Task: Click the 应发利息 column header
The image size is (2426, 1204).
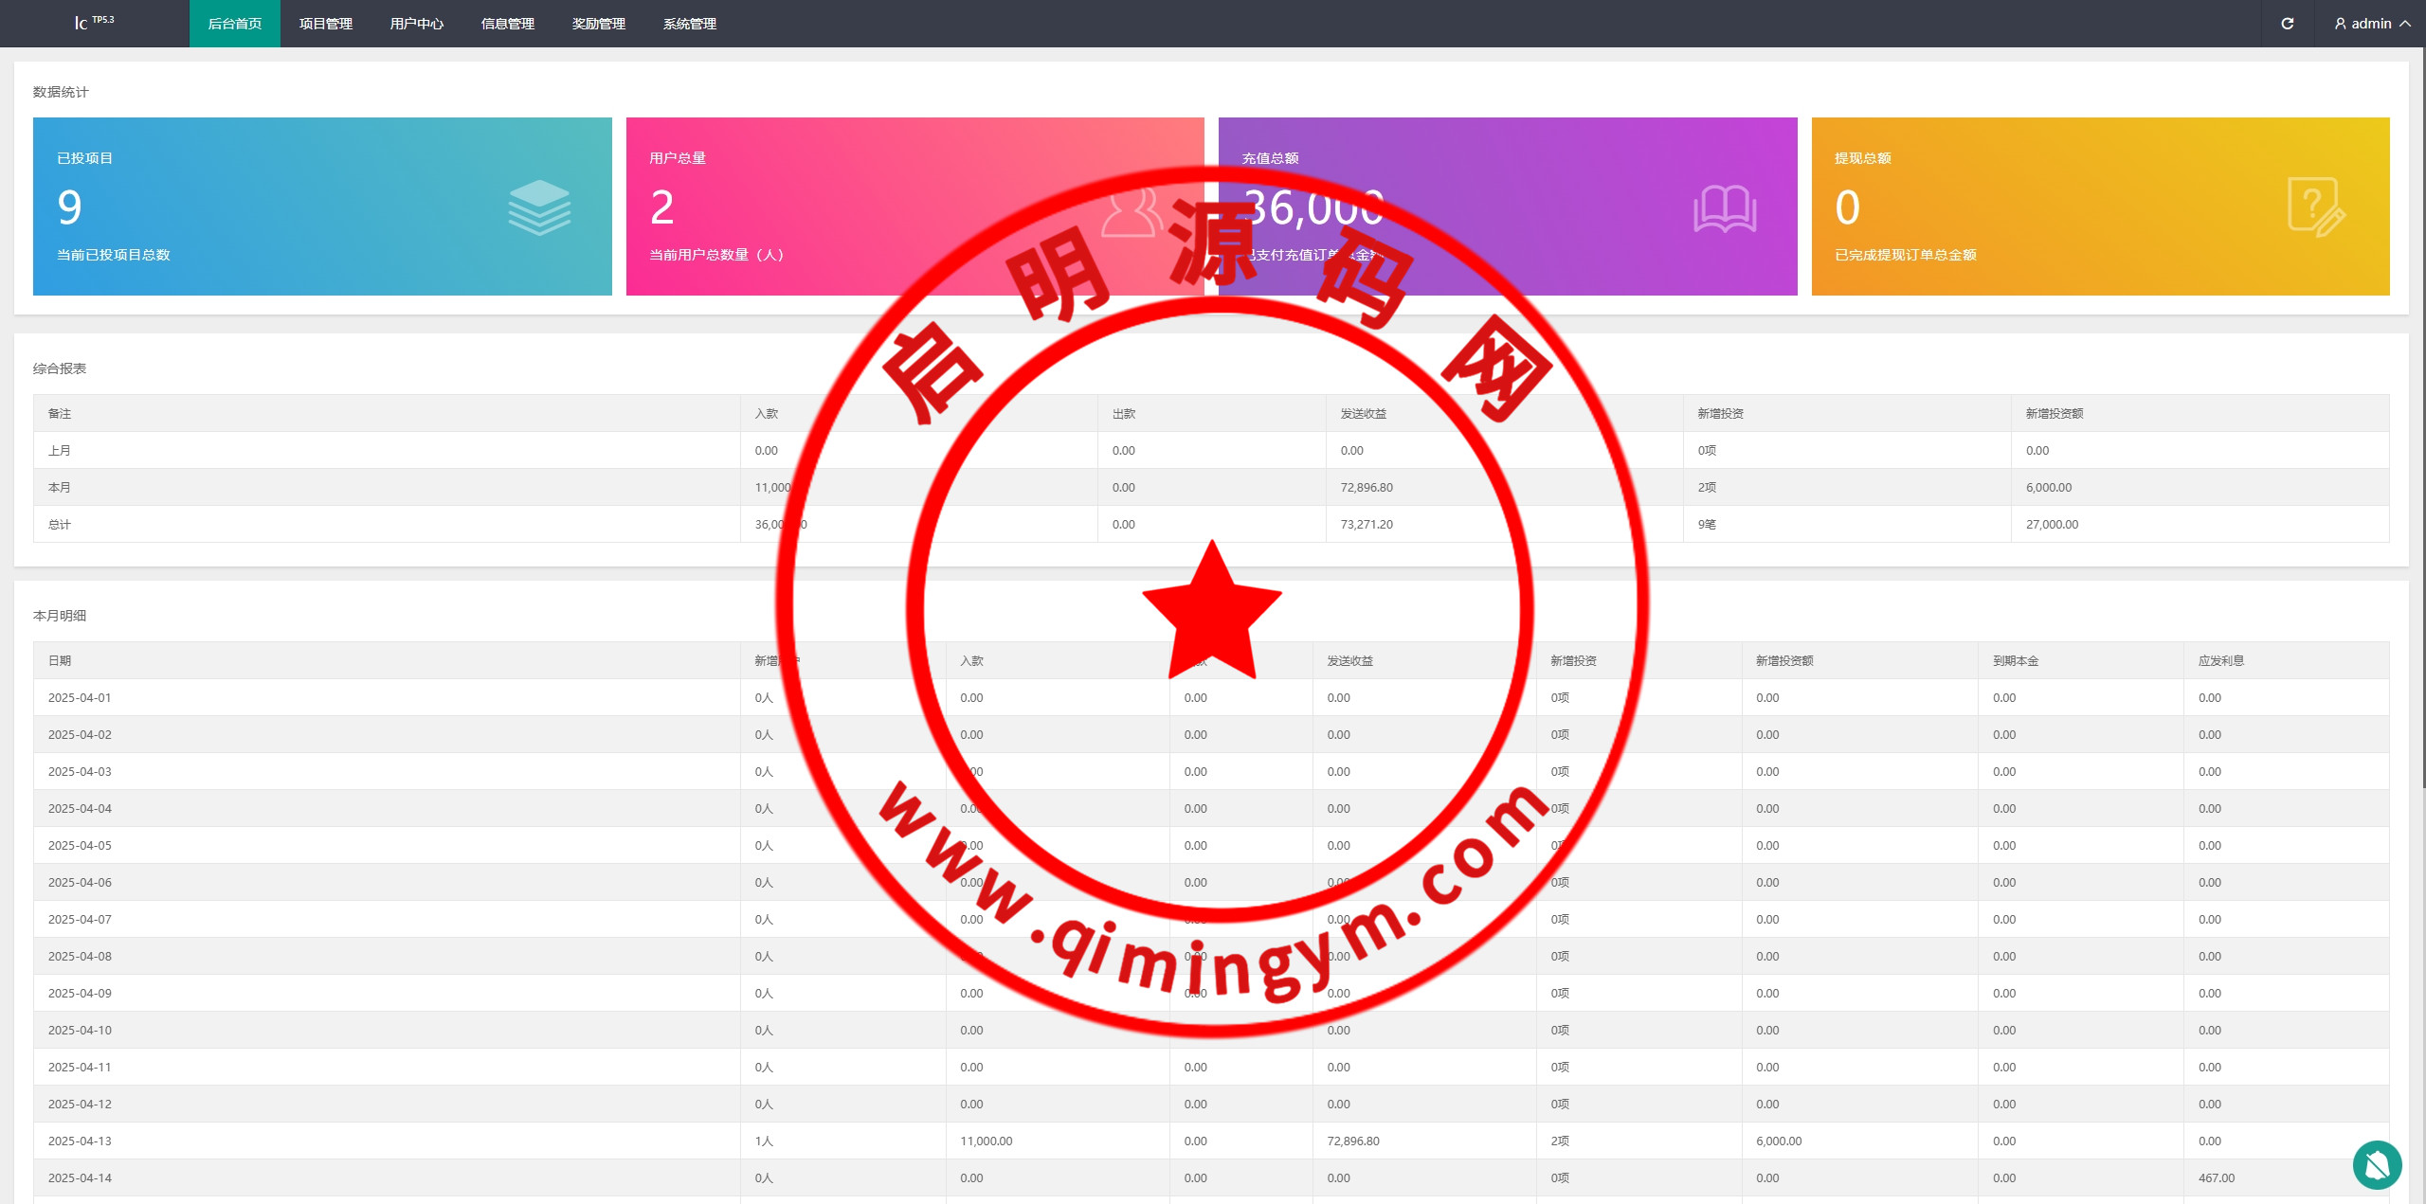Action: tap(2220, 660)
